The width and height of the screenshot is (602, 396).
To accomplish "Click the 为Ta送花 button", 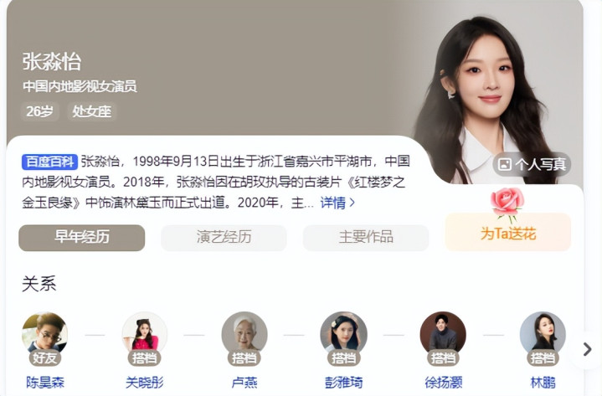I will coord(508,232).
